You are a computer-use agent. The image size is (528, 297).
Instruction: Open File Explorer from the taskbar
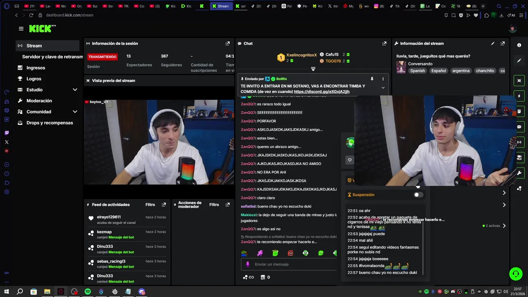pos(47,292)
